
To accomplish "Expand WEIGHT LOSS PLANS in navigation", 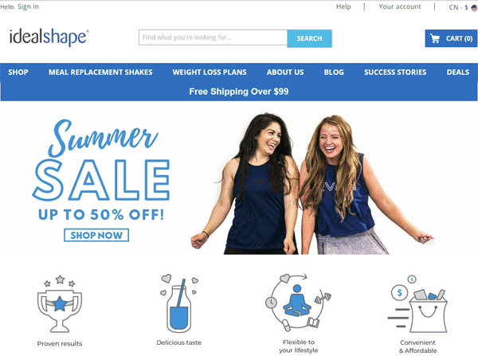I will [x=210, y=72].
